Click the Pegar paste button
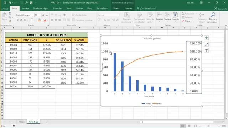This screenshot has width=228, height=128. point(5,17)
